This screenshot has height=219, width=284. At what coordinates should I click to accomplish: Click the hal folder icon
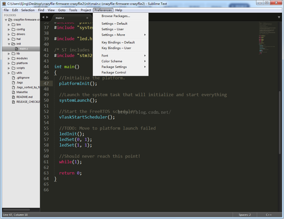(x=14, y=39)
